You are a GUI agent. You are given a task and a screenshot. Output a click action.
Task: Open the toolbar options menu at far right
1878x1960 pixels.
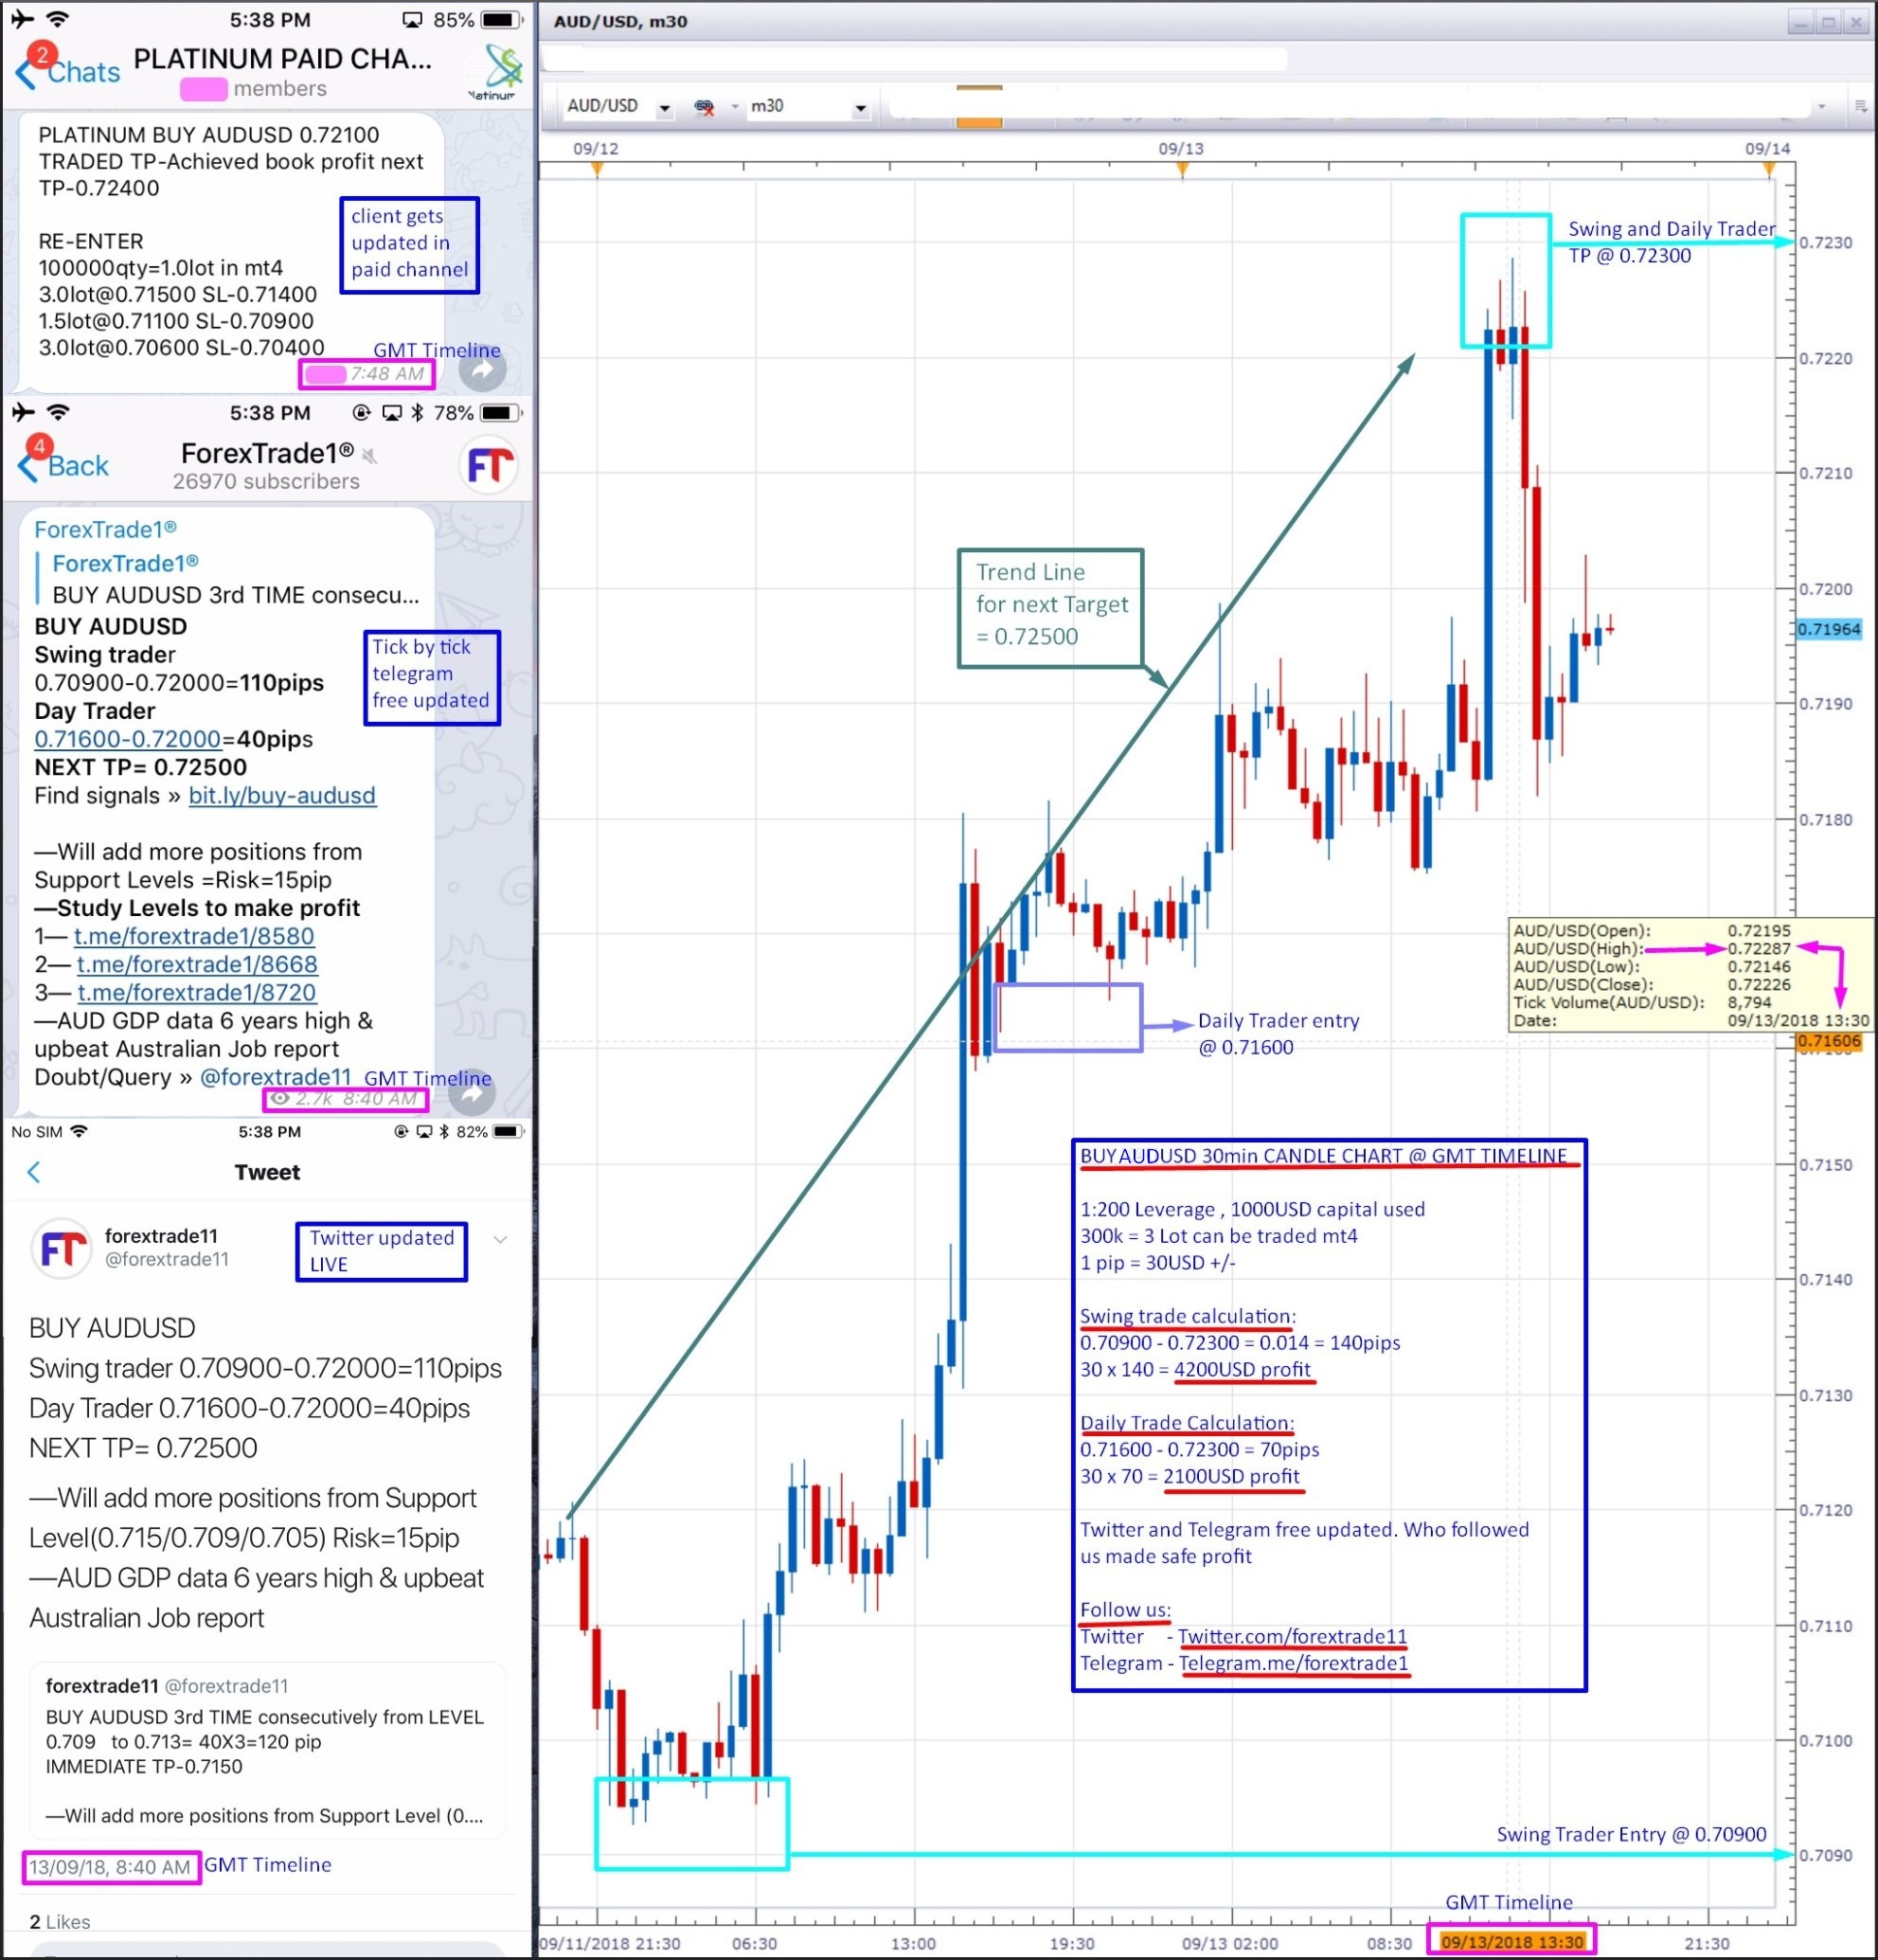(x=1861, y=106)
